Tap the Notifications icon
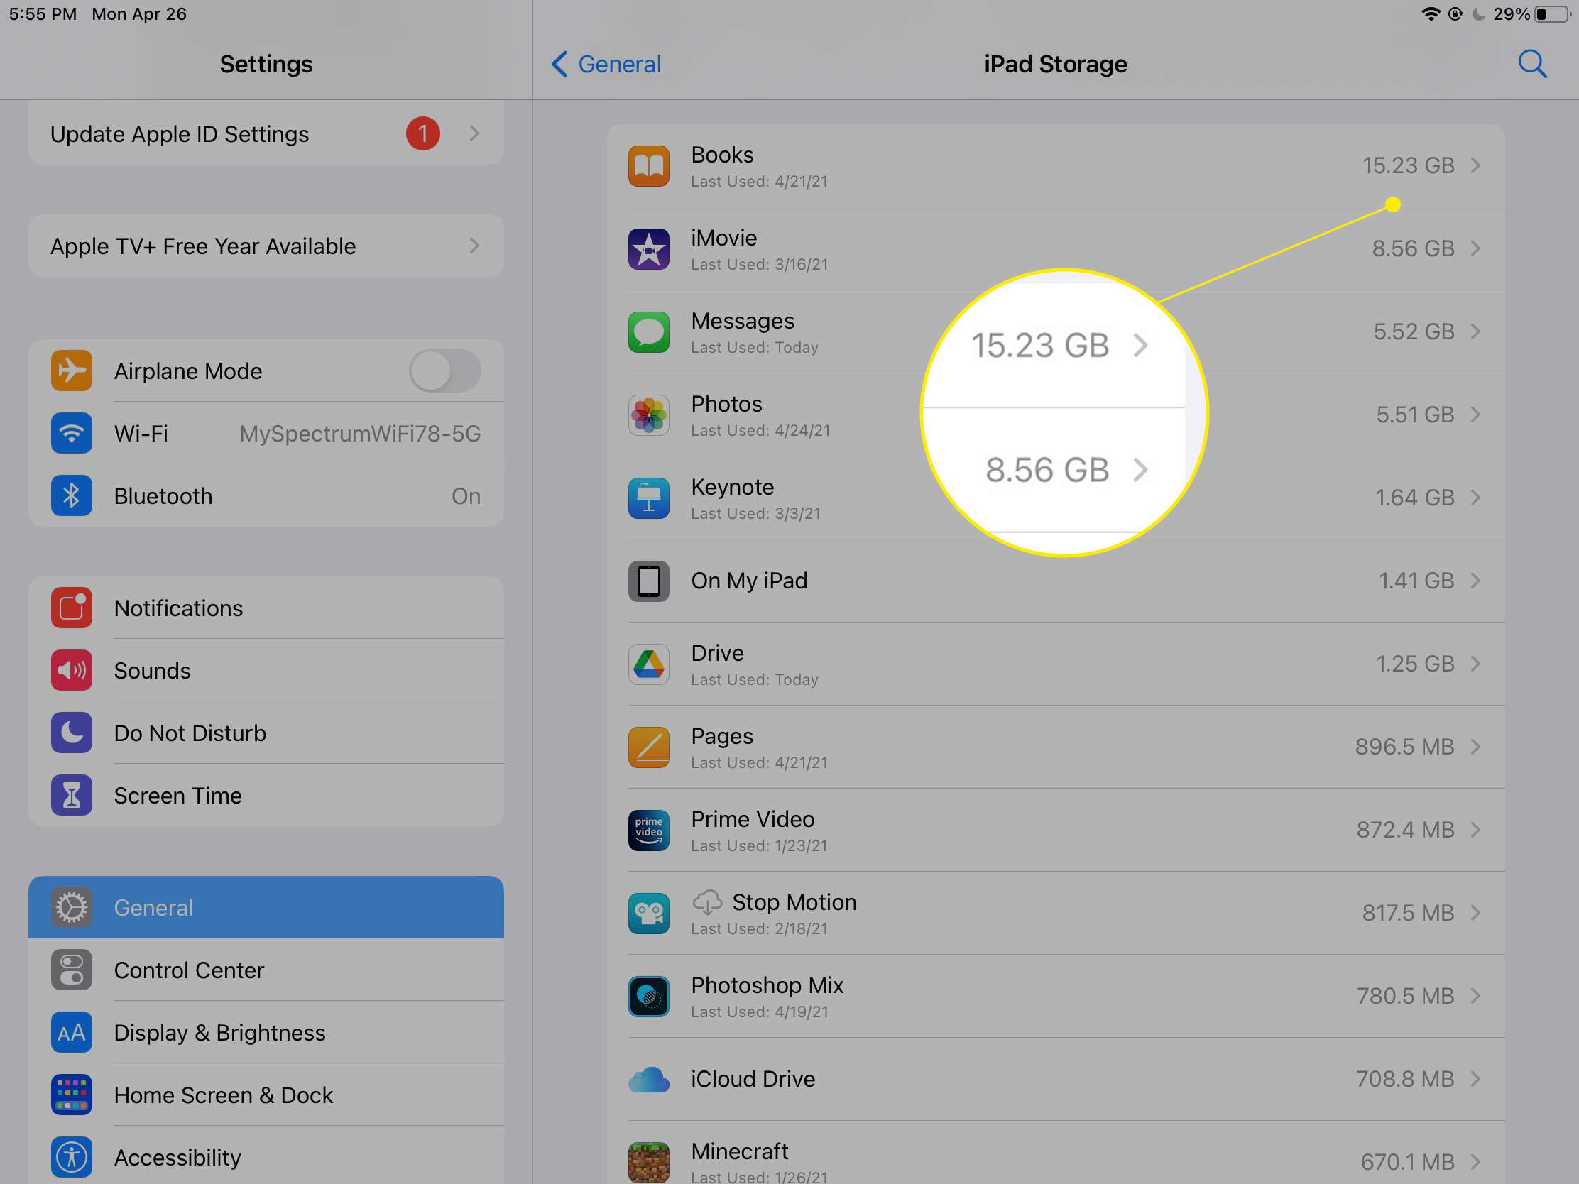The height and width of the screenshot is (1184, 1579). 72,608
